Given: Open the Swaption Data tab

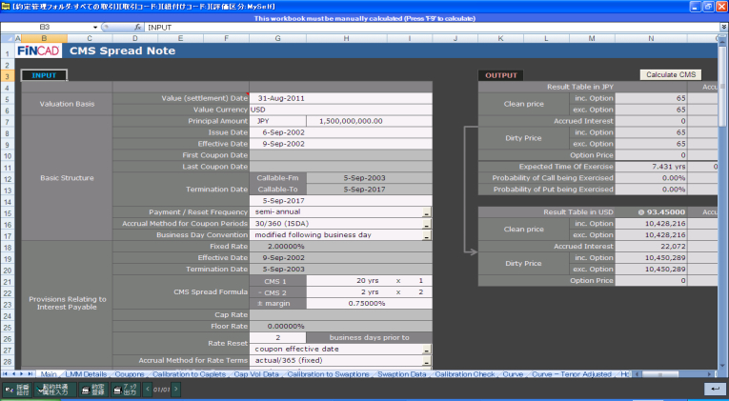Looking at the screenshot, I should 402,374.
